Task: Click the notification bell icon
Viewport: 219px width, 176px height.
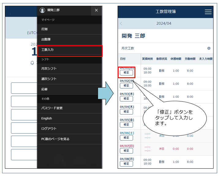Action: point(32,63)
